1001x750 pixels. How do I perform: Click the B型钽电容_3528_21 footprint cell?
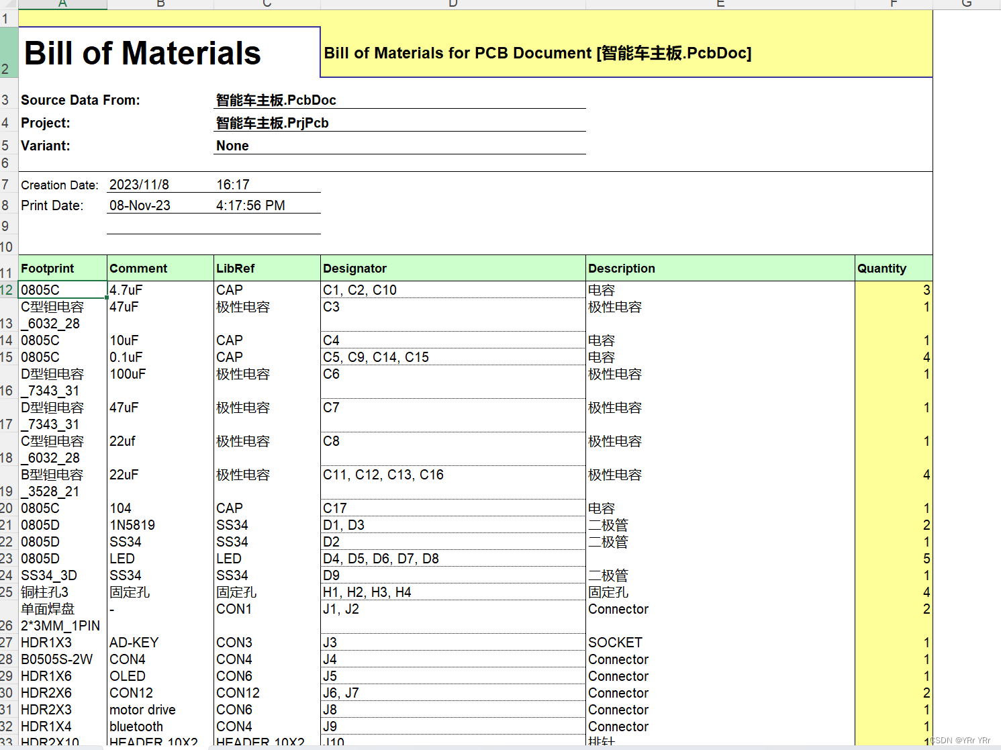pos(62,483)
